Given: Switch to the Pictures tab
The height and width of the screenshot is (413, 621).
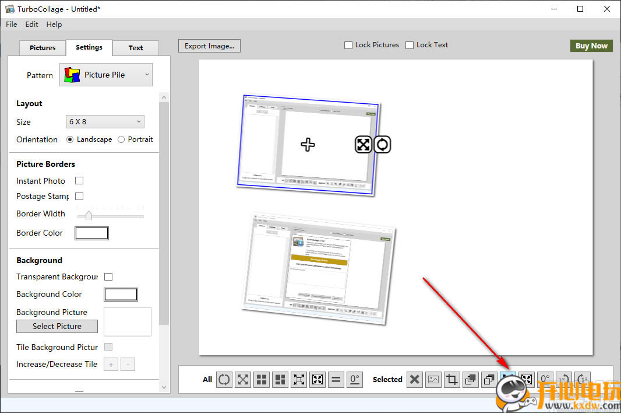Looking at the screenshot, I should pos(43,48).
